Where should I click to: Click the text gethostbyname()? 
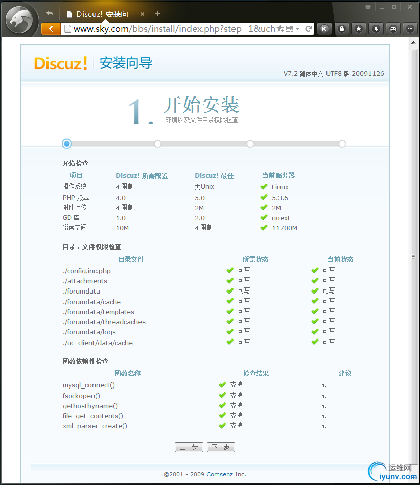(90, 406)
